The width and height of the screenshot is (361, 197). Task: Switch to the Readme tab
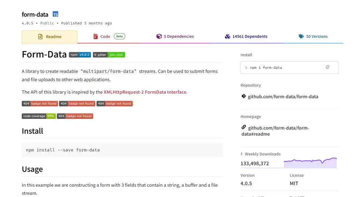tap(49, 37)
